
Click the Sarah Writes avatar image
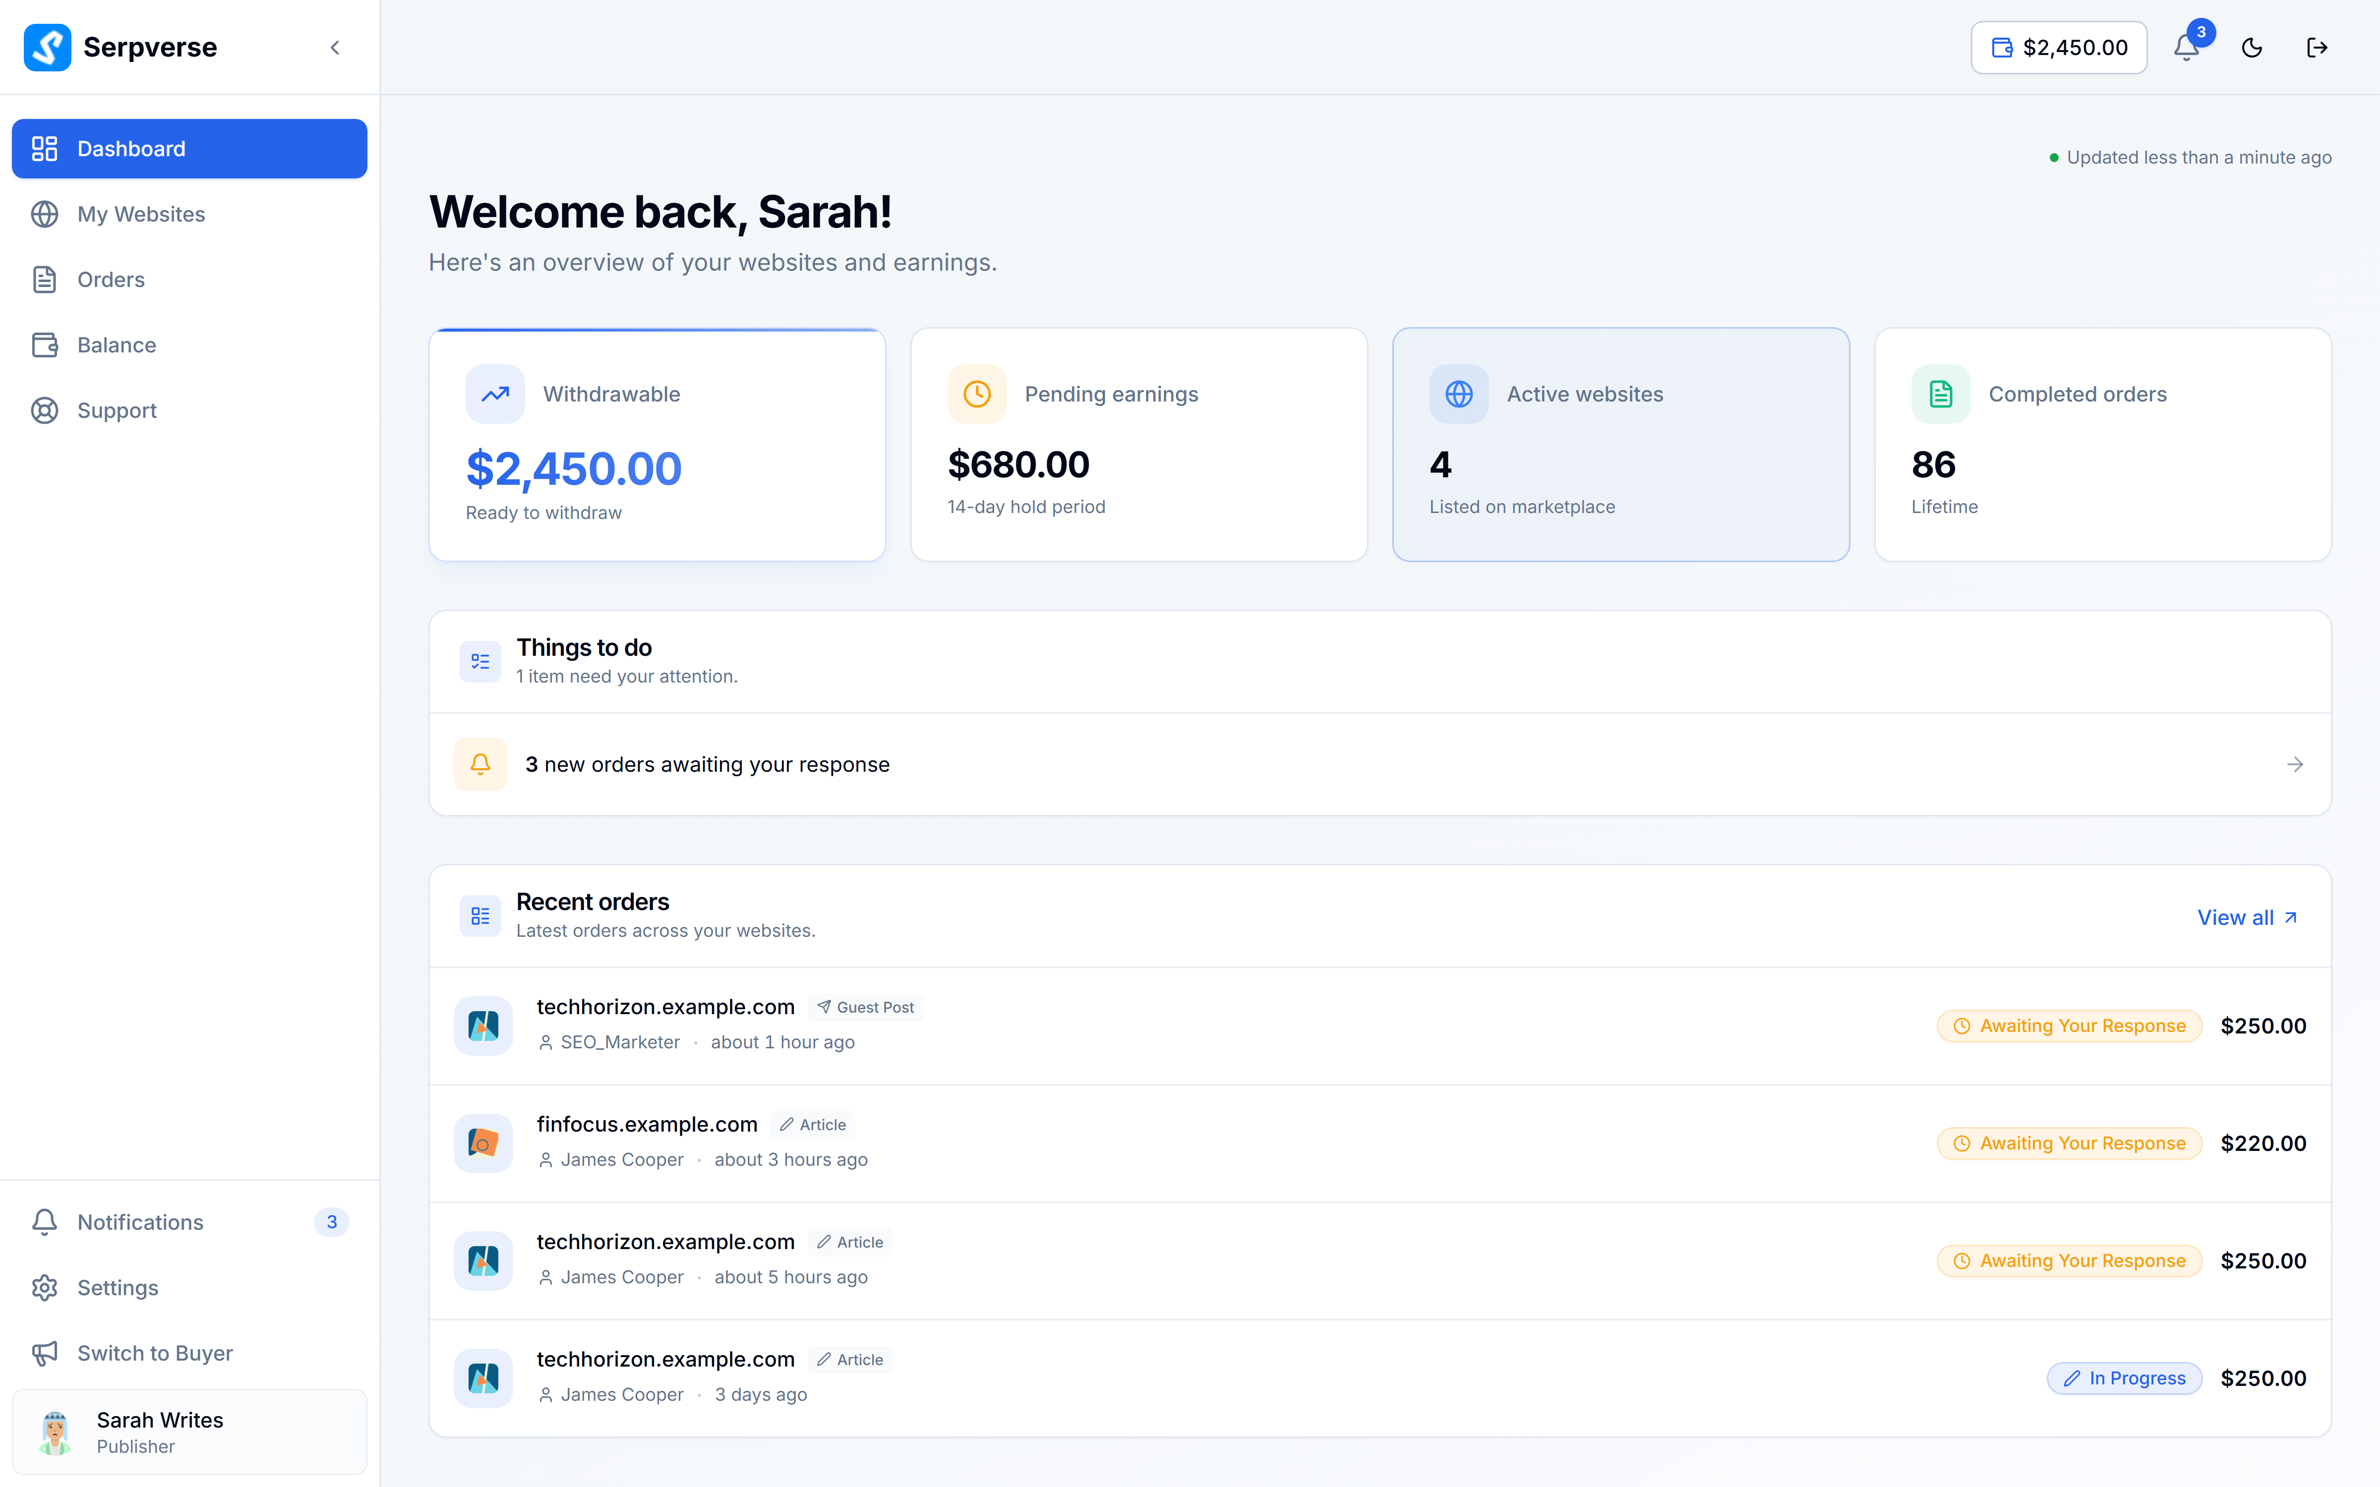(x=56, y=1432)
